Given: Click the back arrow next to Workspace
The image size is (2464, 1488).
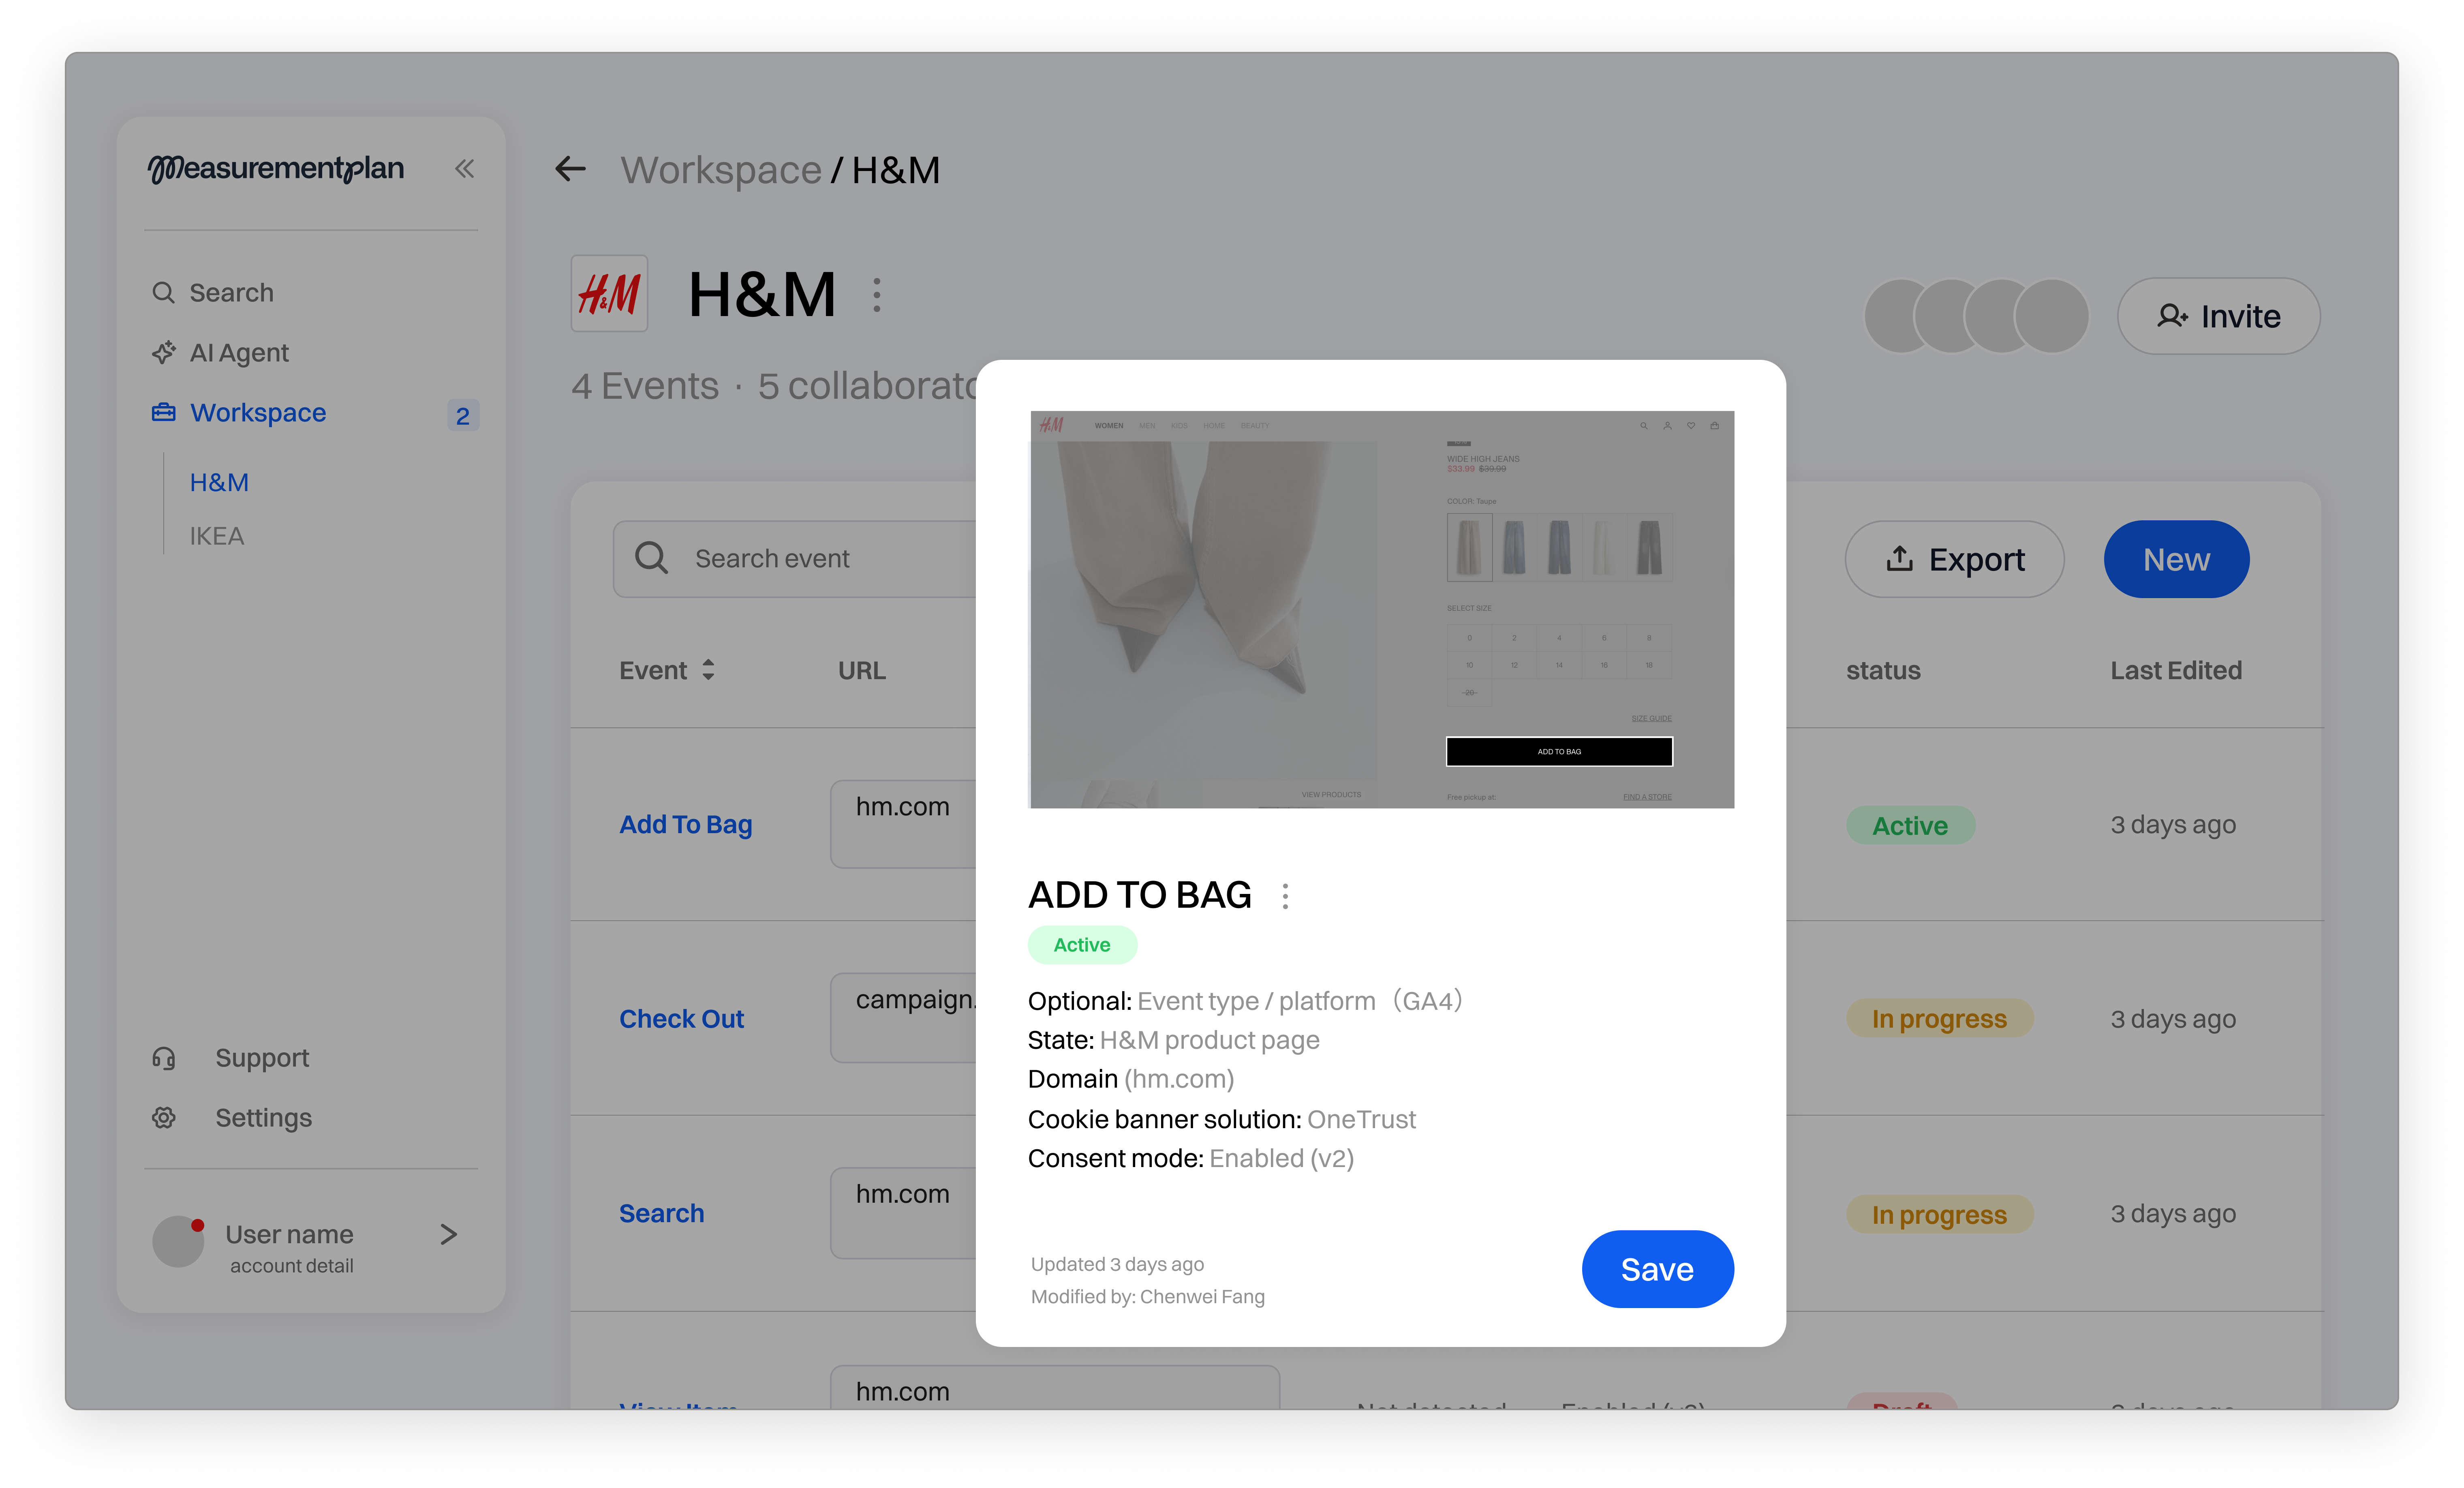Looking at the screenshot, I should [570, 169].
